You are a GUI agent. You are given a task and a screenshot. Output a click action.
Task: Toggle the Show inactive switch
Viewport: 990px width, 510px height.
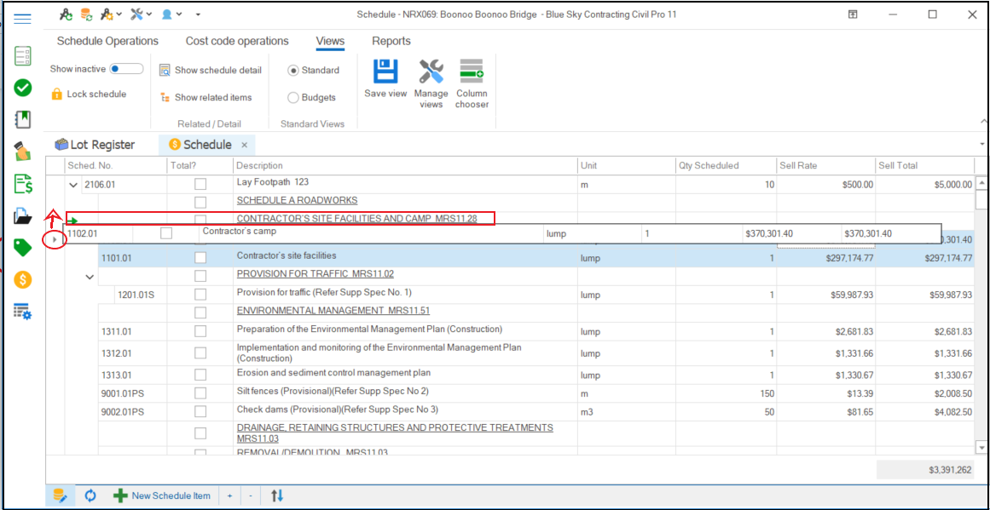[126, 69]
